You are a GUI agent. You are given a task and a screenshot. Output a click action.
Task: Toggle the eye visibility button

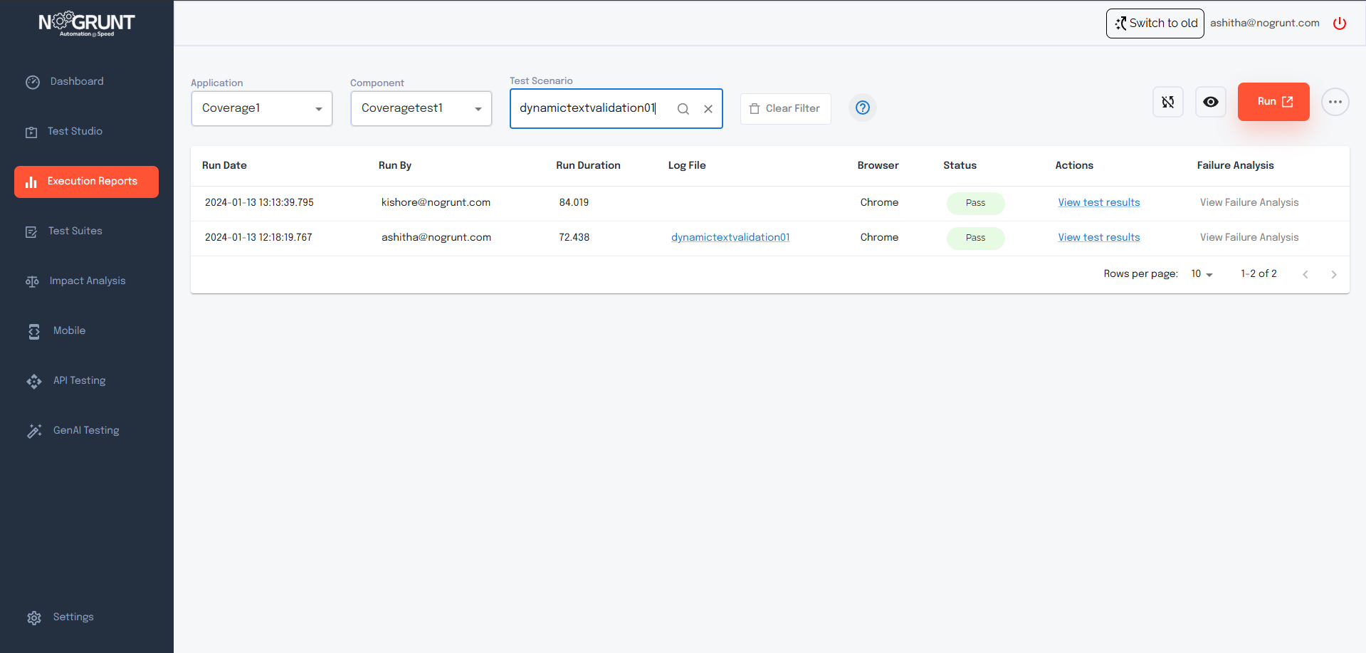tap(1211, 102)
